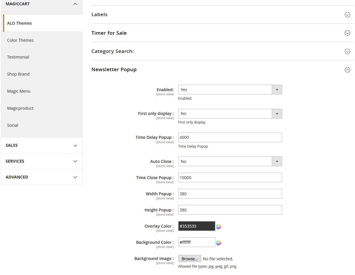Expand the Category Search chevron icon
This screenshot has height=275, width=355.
coord(347,51)
